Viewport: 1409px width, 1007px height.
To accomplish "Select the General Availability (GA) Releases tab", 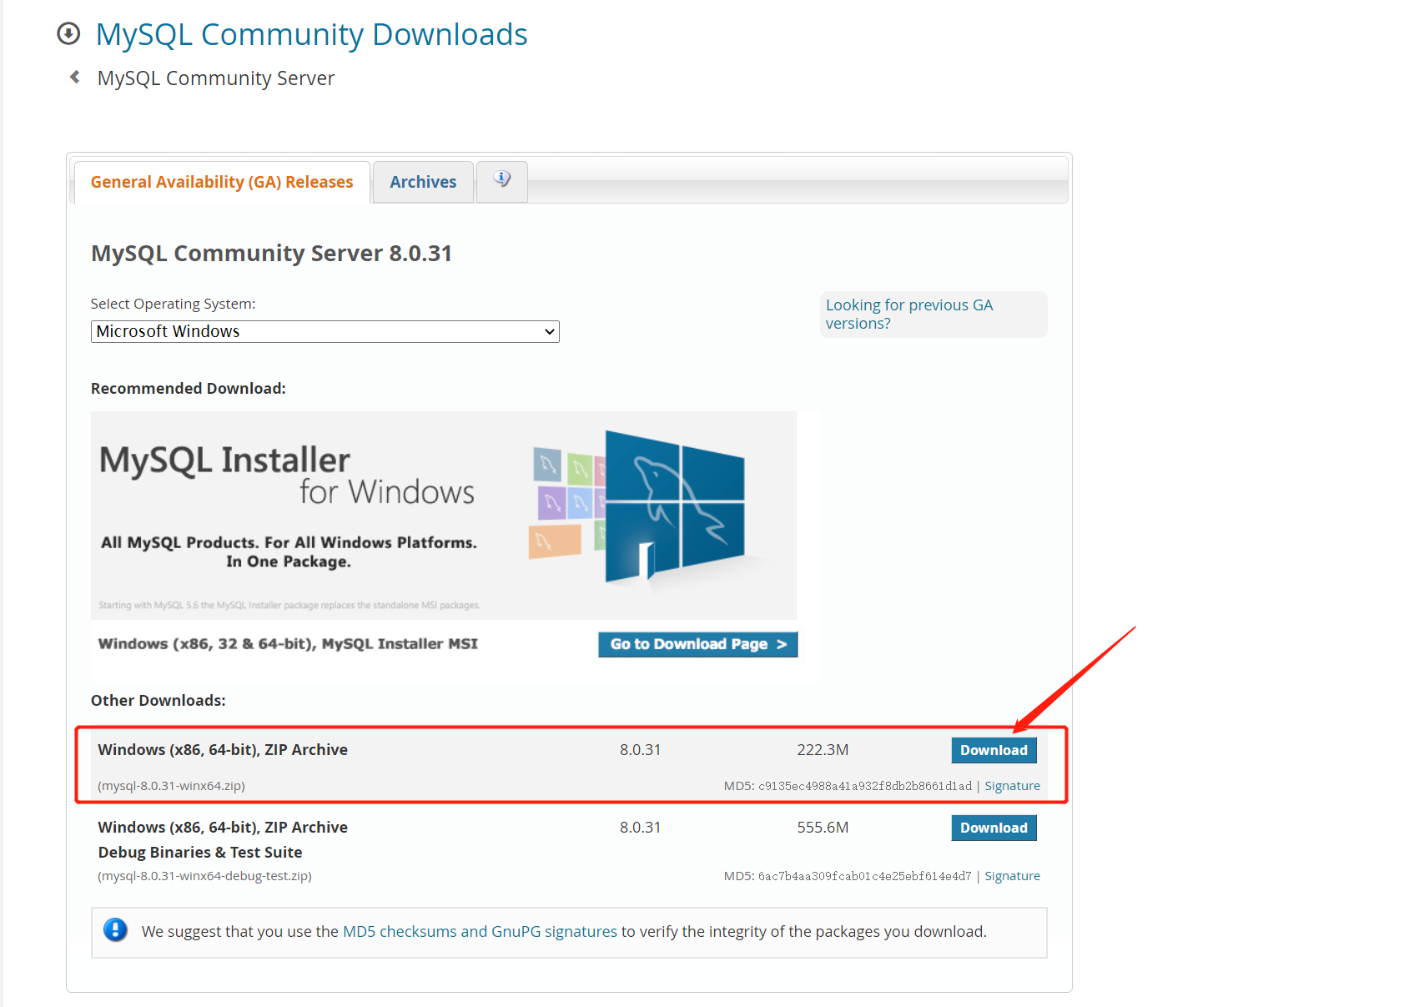I will coord(222,182).
